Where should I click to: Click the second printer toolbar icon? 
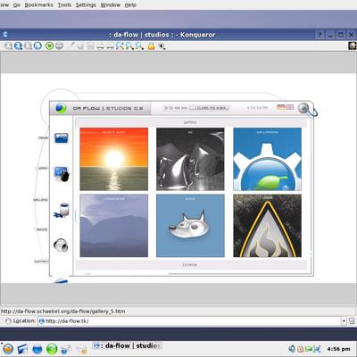tap(110, 46)
